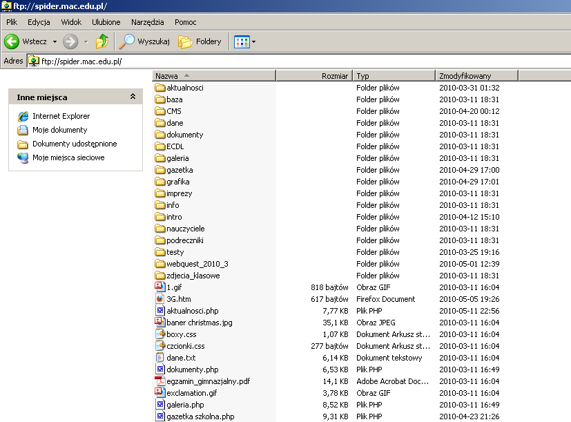The width and height of the screenshot is (571, 422).
Task: Open the Widok menu
Action: 71,22
